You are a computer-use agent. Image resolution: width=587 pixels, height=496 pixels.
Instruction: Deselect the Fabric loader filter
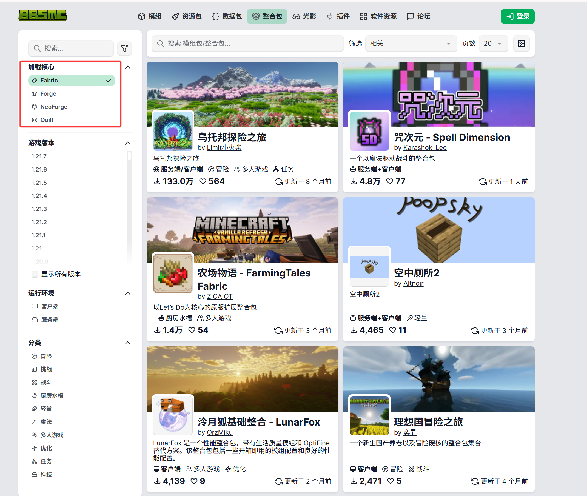click(72, 80)
